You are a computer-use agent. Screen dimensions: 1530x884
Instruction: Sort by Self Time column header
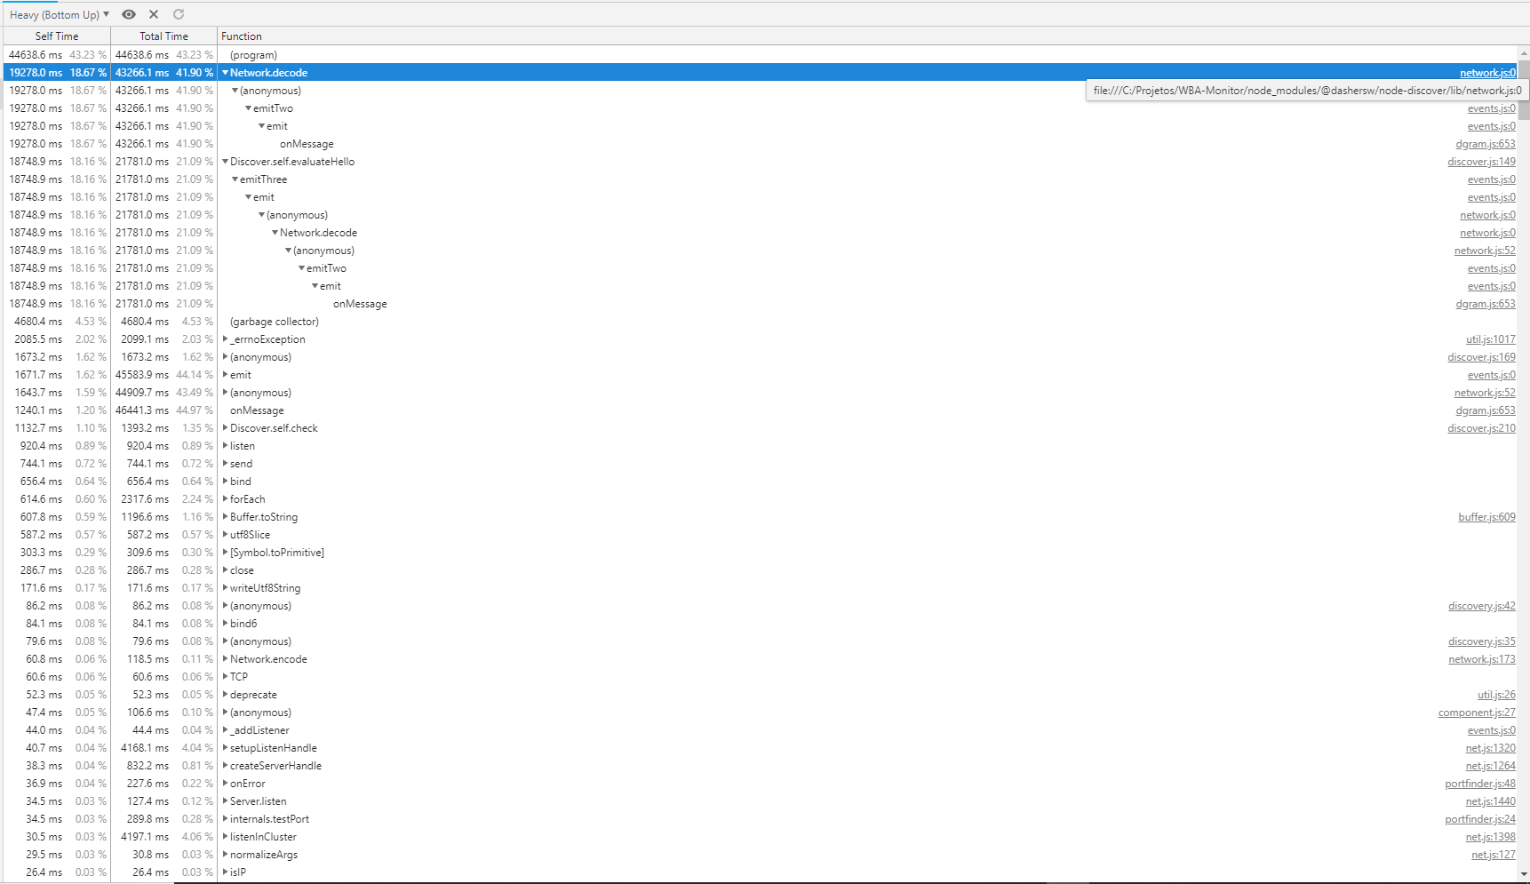pos(57,36)
